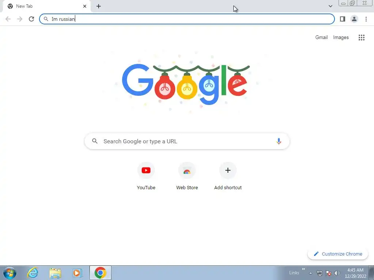Click the Links toolbar label
Screen dimensions: 374x280
(294, 273)
